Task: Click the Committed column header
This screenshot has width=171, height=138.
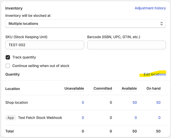Action: [x=102, y=89]
